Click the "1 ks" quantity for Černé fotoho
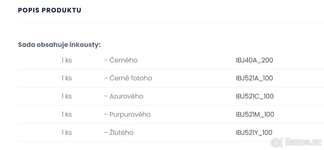This screenshot has height=150, width=324. [x=66, y=78]
